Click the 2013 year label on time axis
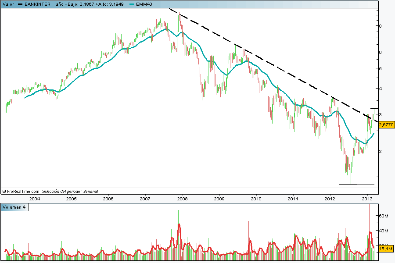This screenshot has height=263, width=395. (367, 199)
